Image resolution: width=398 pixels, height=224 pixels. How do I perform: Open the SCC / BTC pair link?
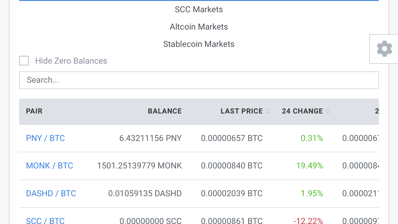45,221
